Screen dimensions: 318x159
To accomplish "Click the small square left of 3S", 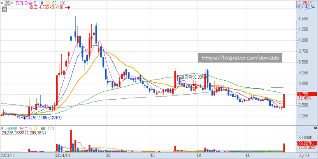I will coord(2,3).
